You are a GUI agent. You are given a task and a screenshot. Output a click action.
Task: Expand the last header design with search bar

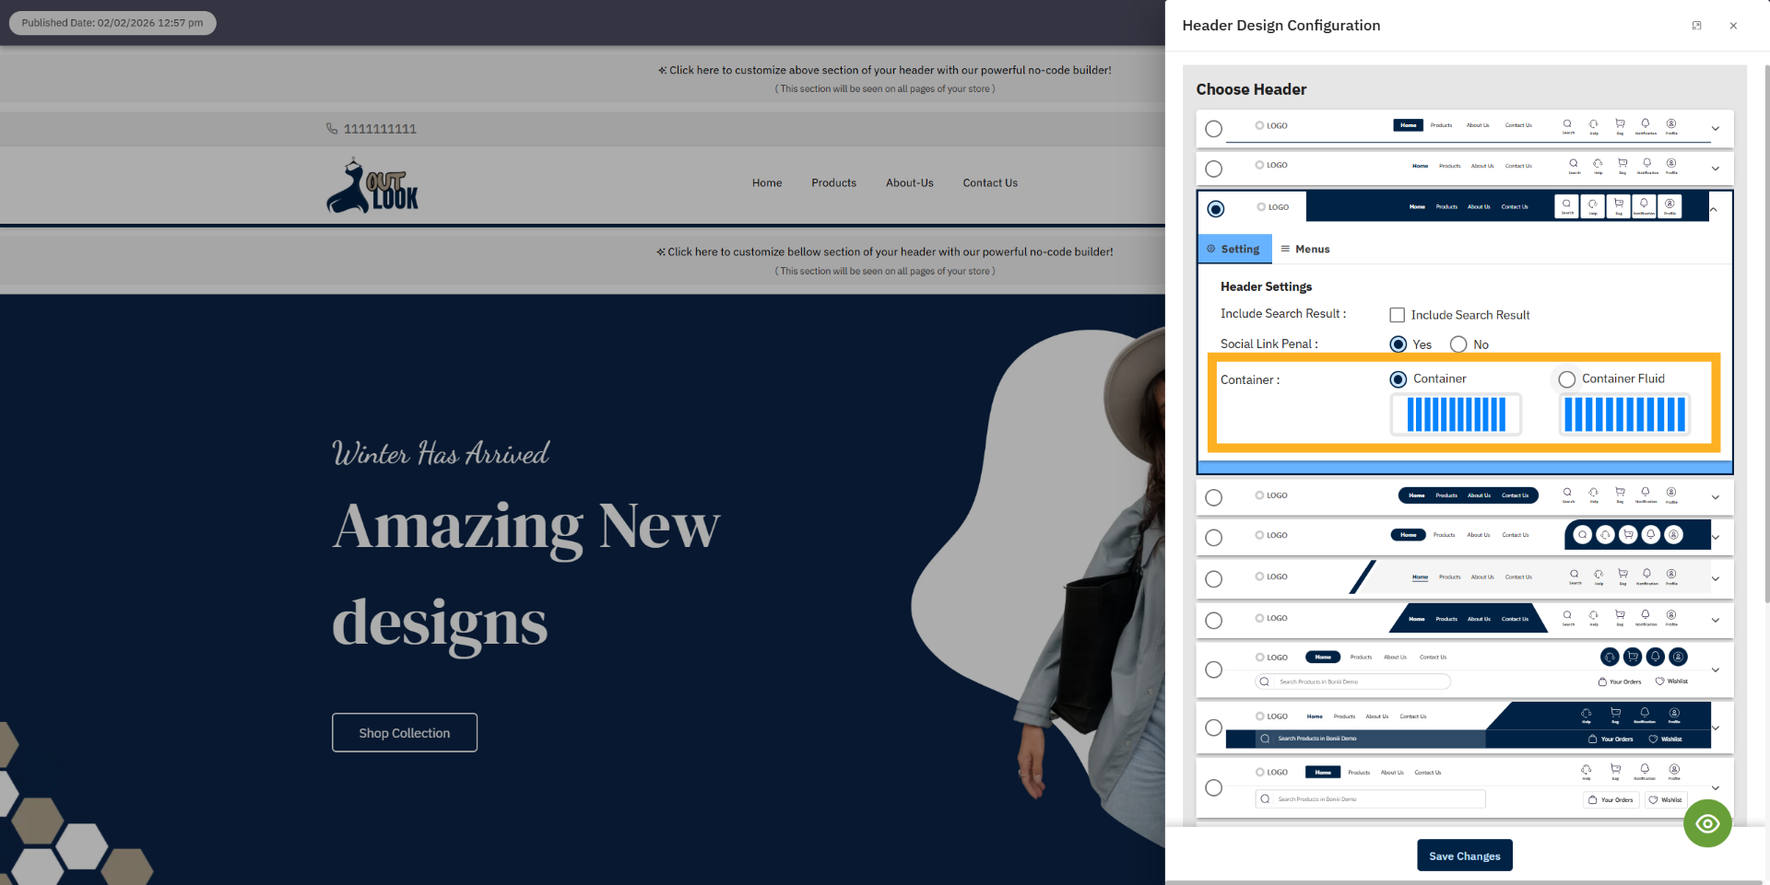tap(1716, 787)
